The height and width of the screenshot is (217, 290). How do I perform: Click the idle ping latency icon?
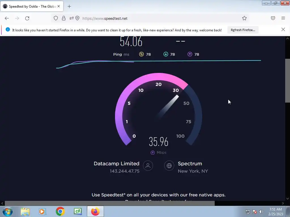[x=141, y=54]
